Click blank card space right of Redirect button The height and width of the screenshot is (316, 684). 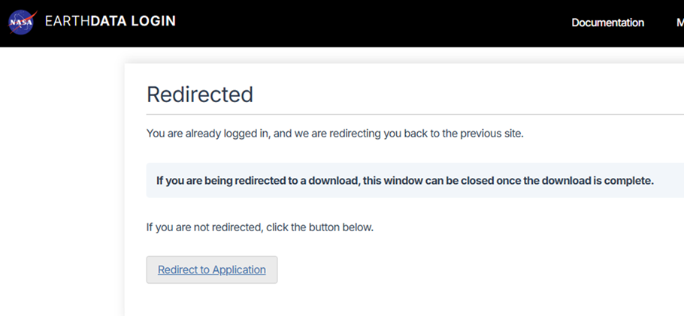(480, 269)
